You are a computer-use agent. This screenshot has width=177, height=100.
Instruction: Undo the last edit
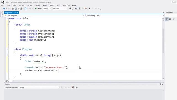[x=25, y=9]
